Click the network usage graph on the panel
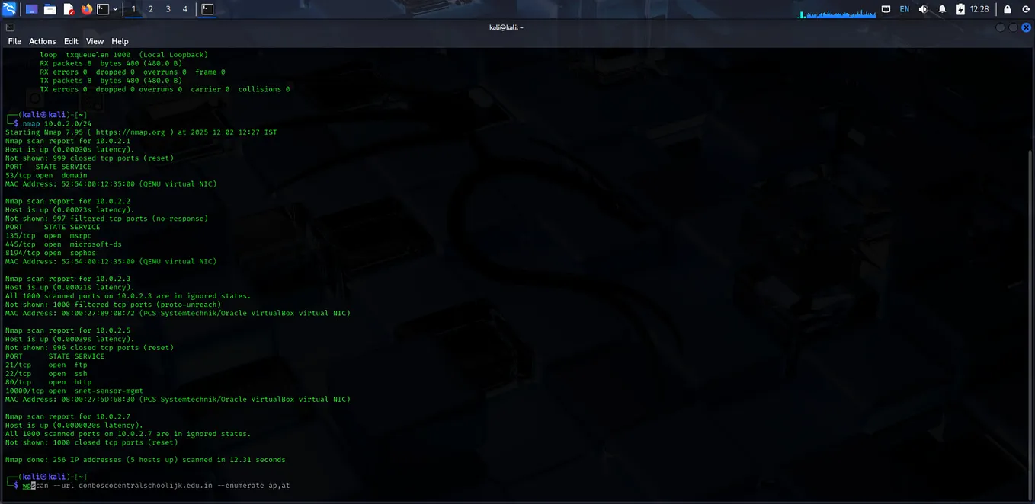 837,13
